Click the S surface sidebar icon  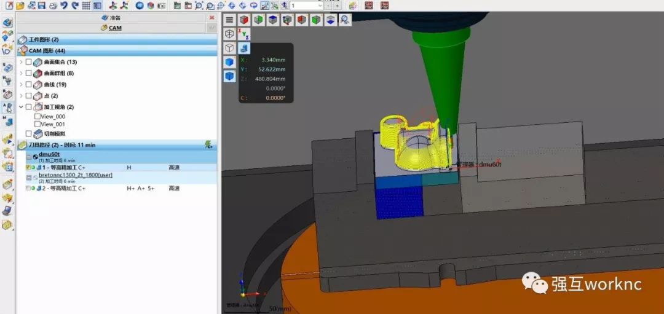(7, 68)
